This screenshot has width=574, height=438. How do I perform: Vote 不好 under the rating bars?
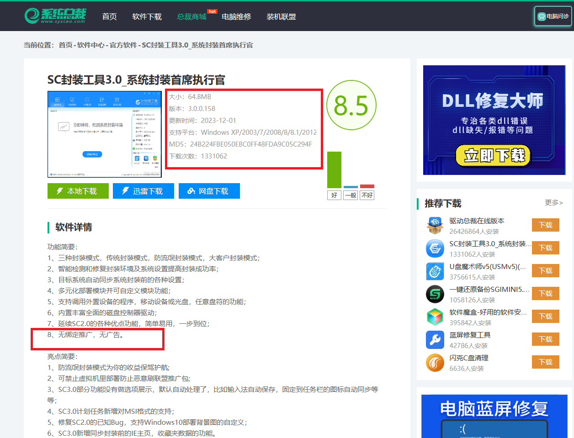367,195
